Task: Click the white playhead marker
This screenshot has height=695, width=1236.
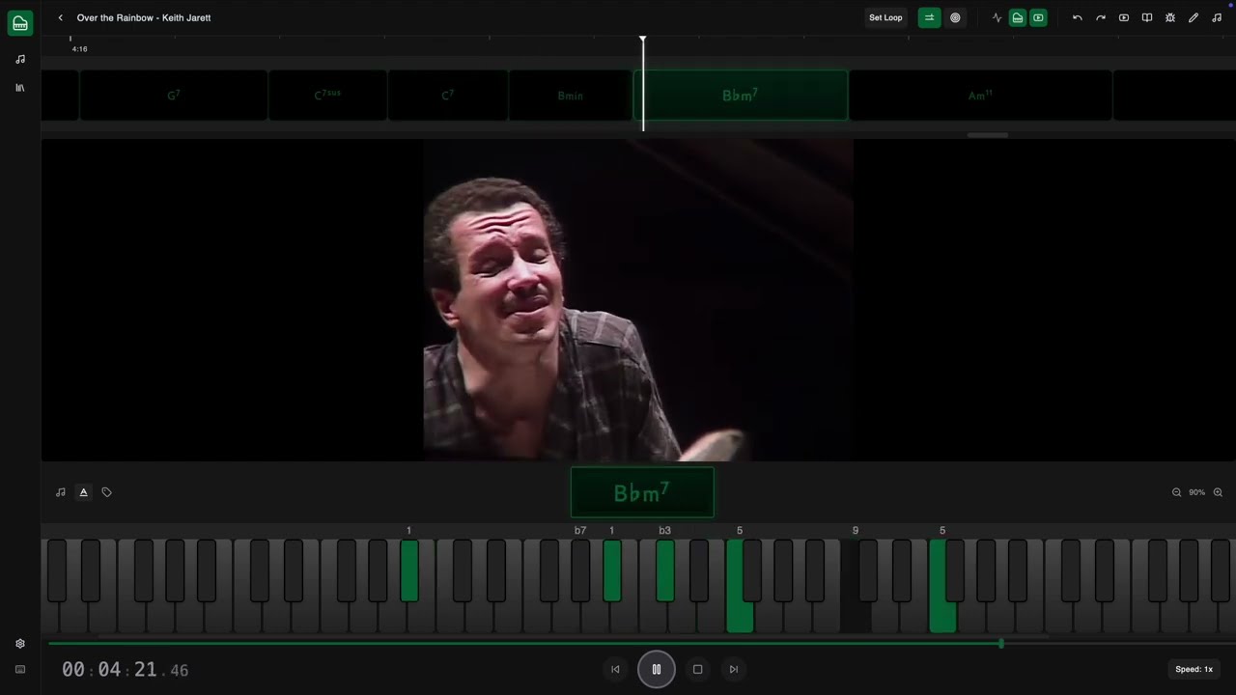Action: pos(643,82)
